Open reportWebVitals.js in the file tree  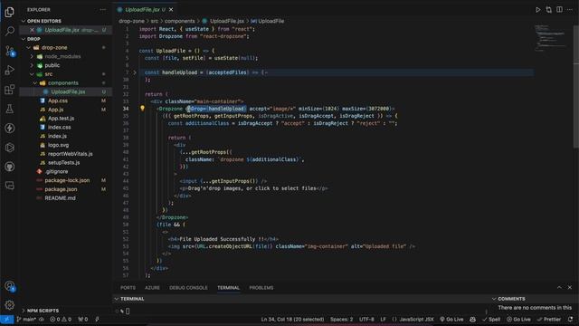click(71, 154)
